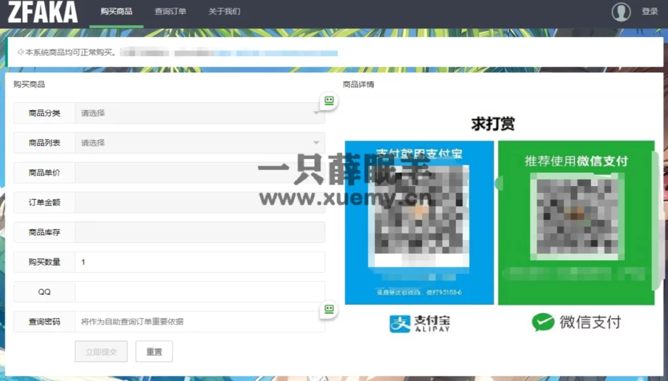Click the WeChat Pay QR code image
The height and width of the screenshot is (381, 668).
(577, 217)
